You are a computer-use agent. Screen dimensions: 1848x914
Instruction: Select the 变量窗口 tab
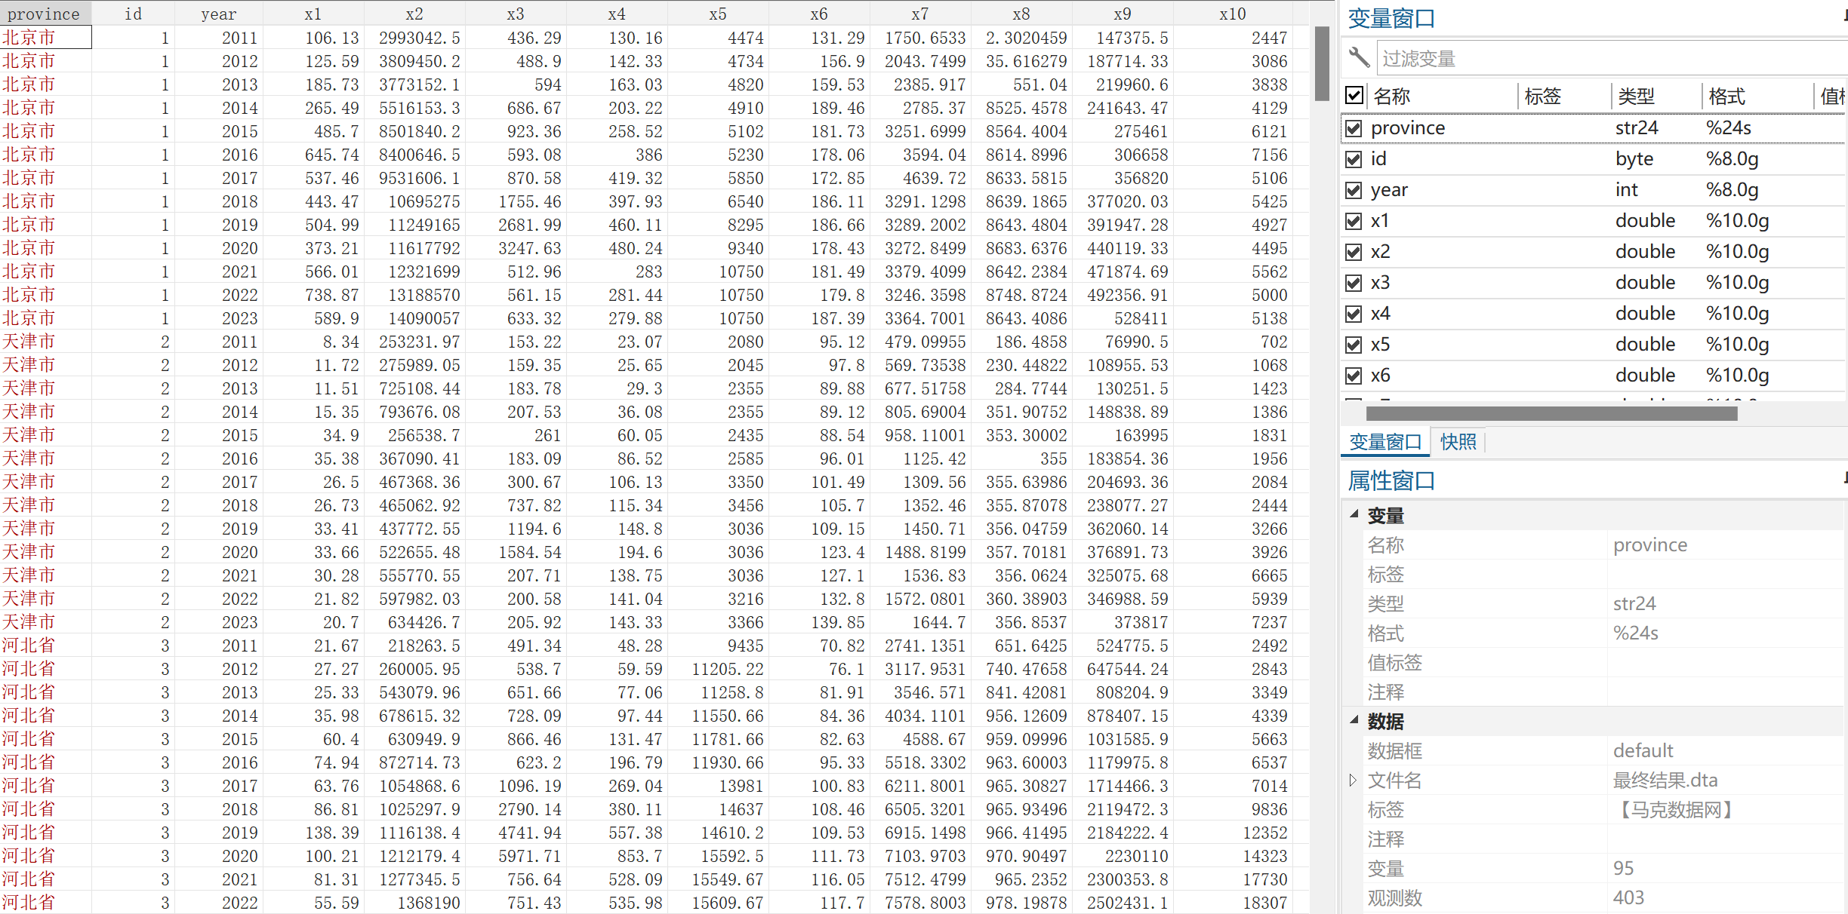1385,442
